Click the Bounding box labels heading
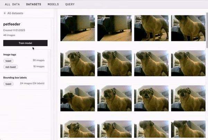The image size is (208, 140). 15,78
